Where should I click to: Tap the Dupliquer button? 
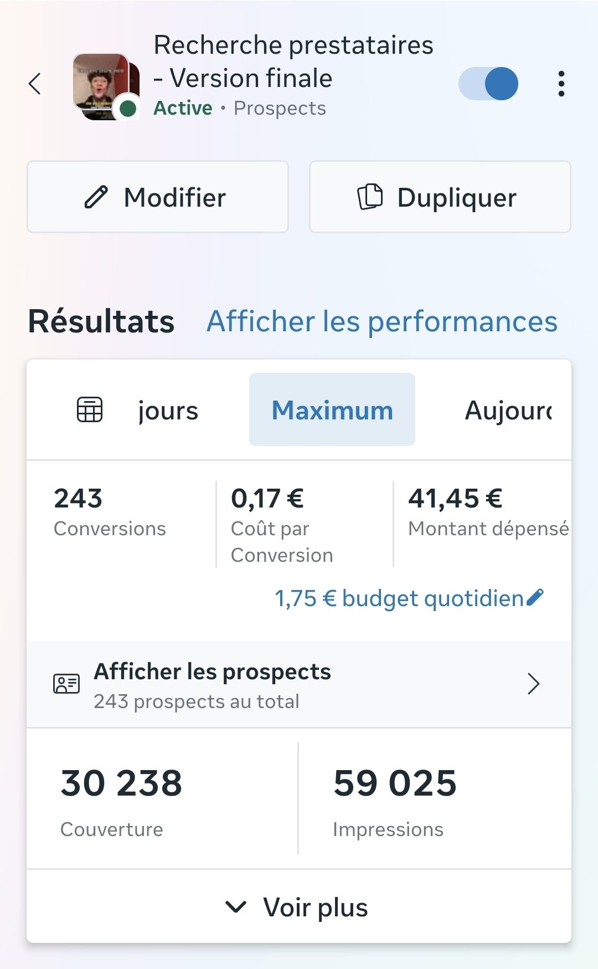click(x=440, y=197)
